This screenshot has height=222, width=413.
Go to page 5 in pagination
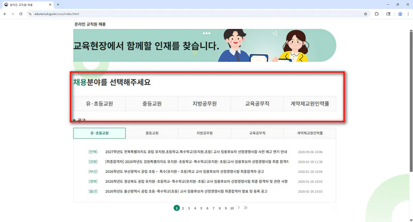coord(201,208)
